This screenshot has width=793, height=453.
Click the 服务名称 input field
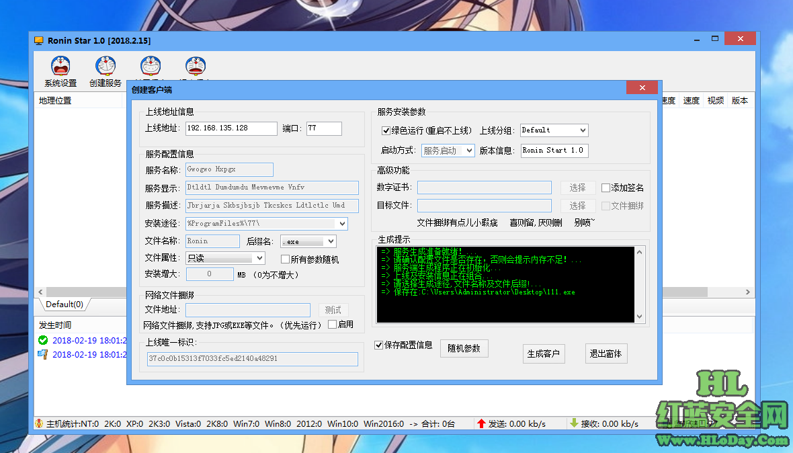(x=229, y=170)
